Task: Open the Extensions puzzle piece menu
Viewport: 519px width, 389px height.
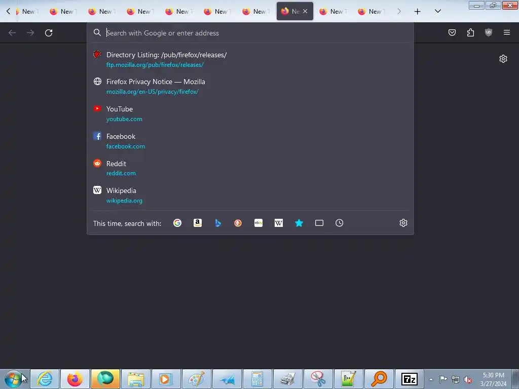Action: [470, 32]
